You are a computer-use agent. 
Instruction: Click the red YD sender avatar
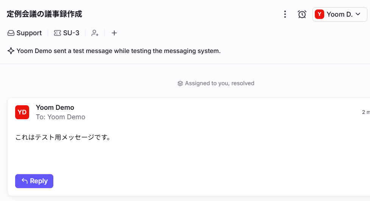[x=22, y=112]
